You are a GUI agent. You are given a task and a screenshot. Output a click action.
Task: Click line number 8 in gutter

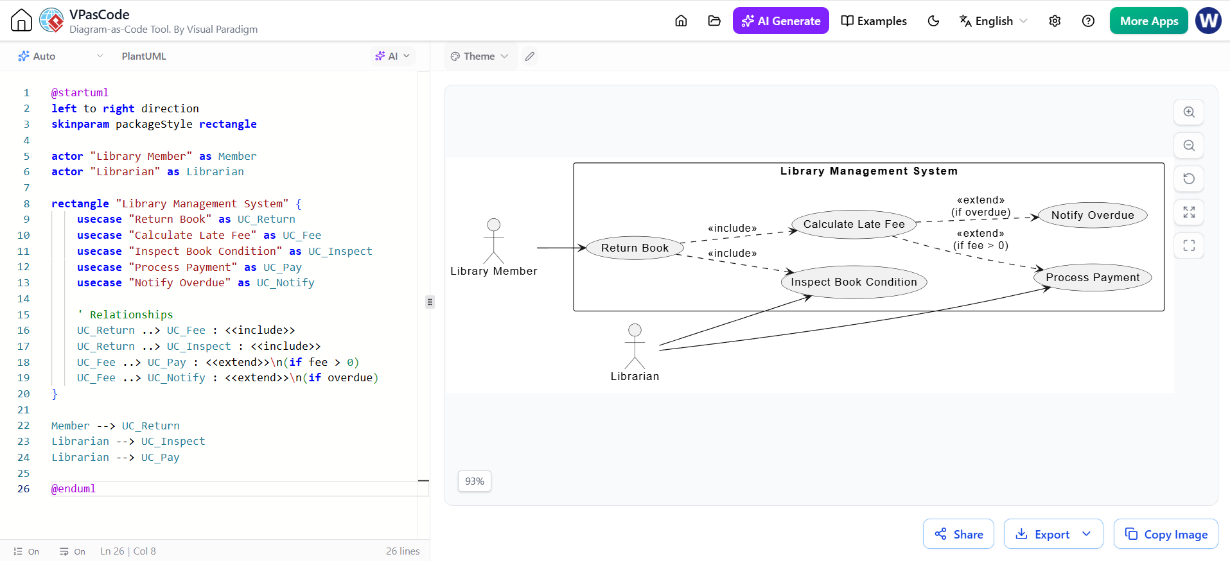[26, 203]
